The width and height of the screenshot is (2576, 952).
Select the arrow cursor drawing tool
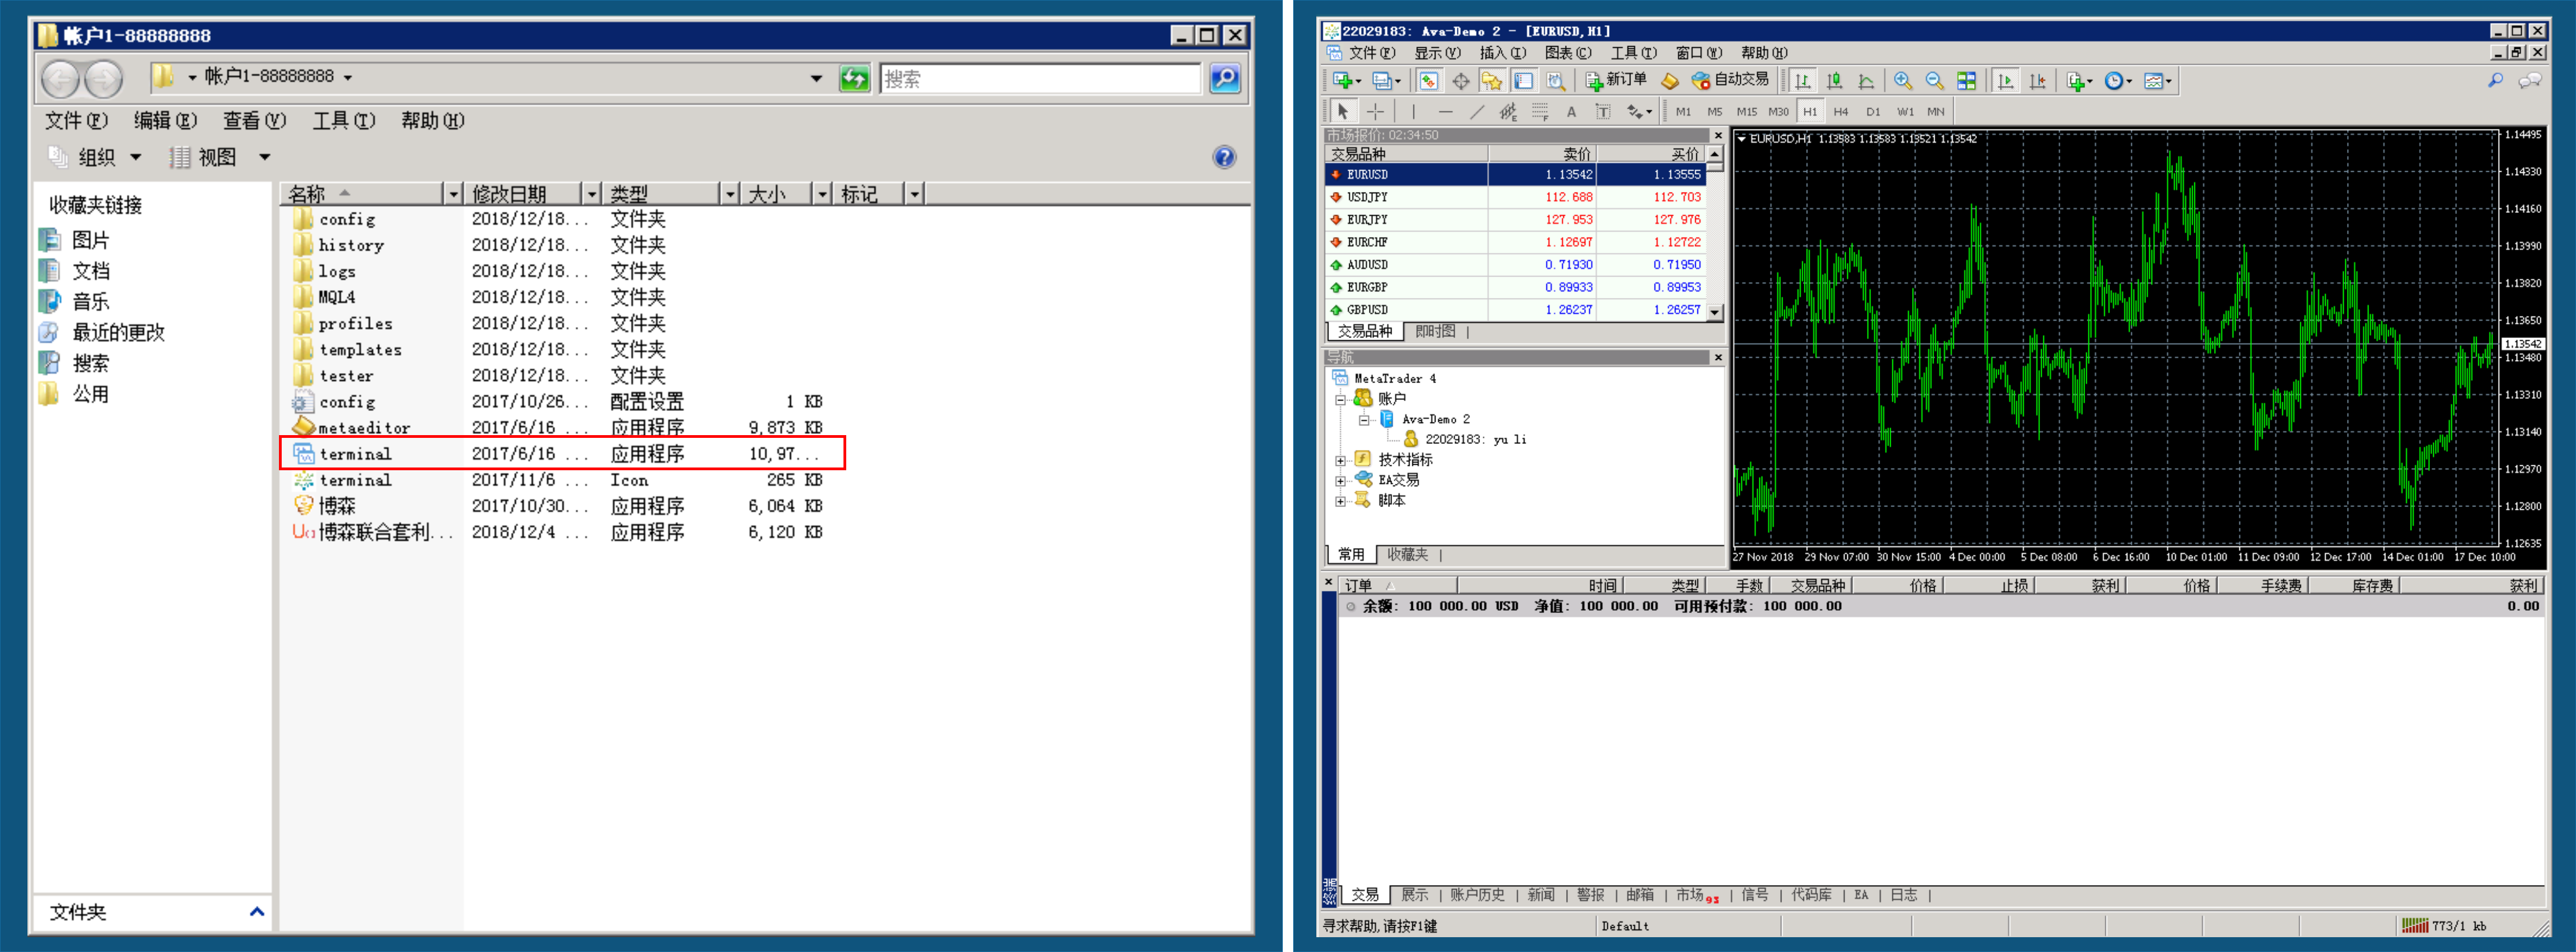coord(1343,112)
